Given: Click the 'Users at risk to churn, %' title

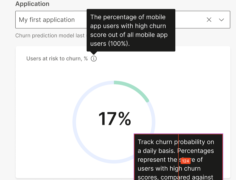Looking at the screenshot, I should tap(57, 59).
